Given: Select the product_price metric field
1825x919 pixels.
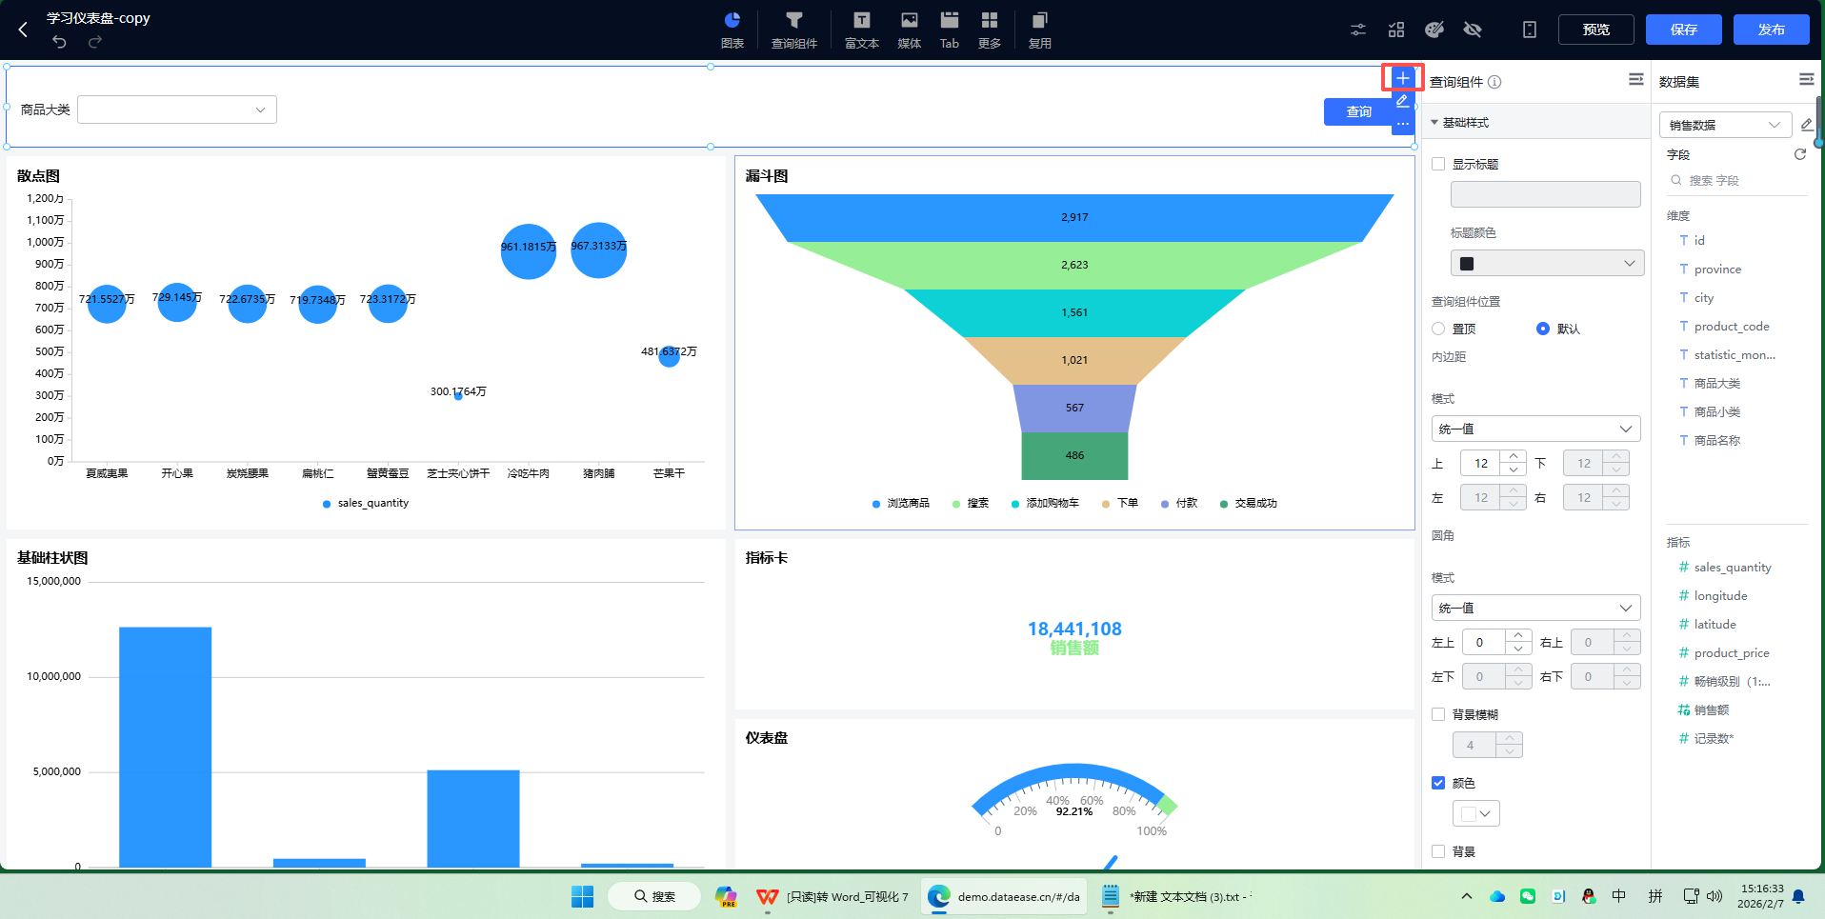Looking at the screenshot, I should tap(1734, 653).
